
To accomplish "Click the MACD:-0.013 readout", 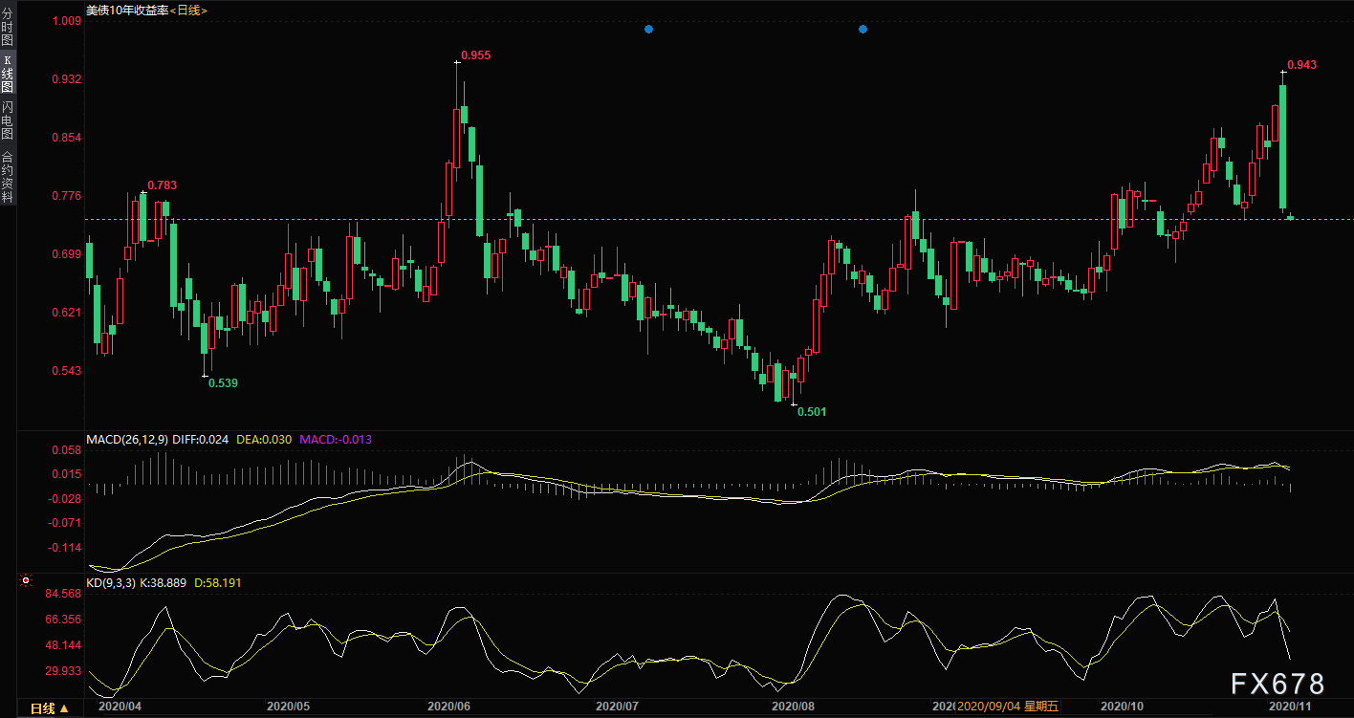I will [x=336, y=440].
